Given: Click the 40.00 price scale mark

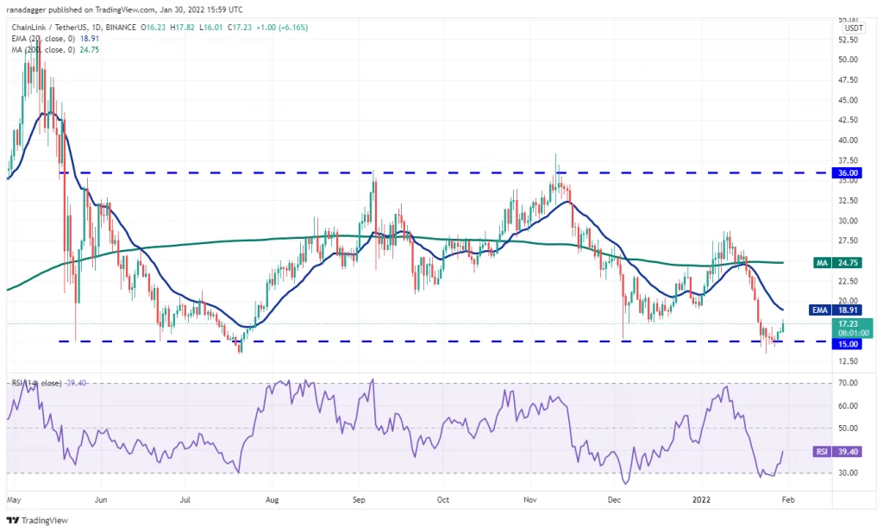Looking at the screenshot, I should pos(849,141).
